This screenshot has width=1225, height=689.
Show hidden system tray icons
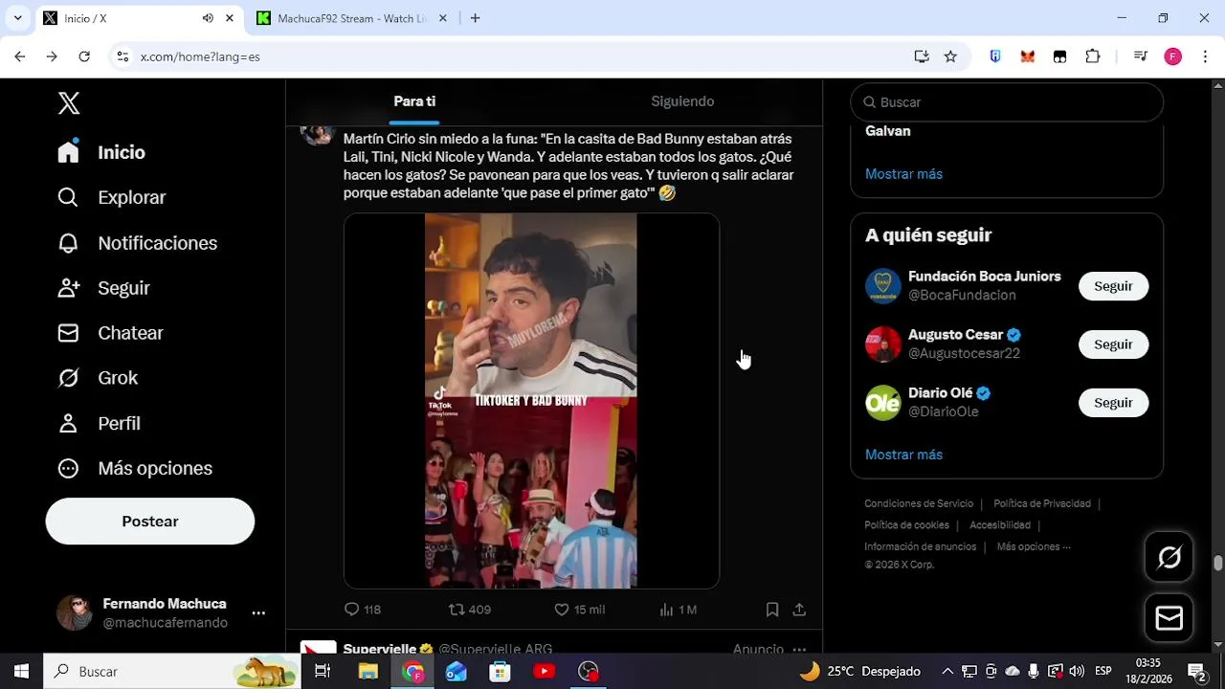coord(947,672)
